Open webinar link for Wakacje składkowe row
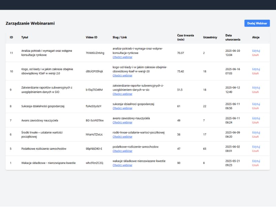276x207 pixels. click(122, 165)
